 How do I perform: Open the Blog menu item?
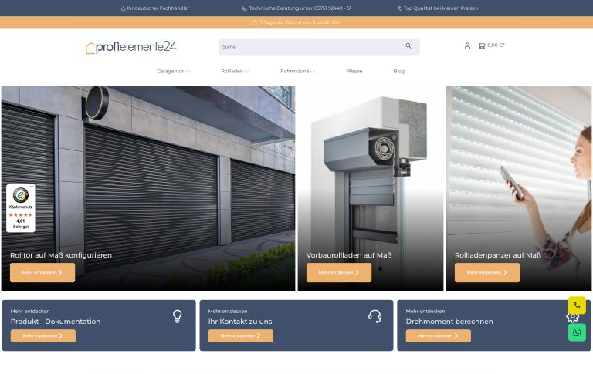[398, 71]
